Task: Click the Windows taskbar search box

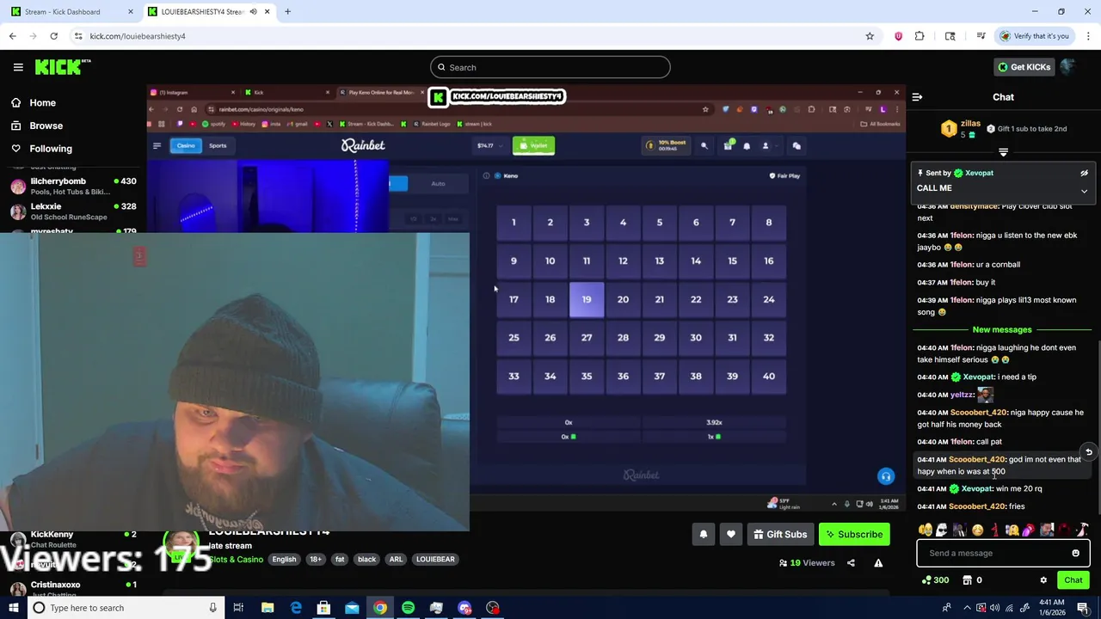Action: click(x=125, y=608)
